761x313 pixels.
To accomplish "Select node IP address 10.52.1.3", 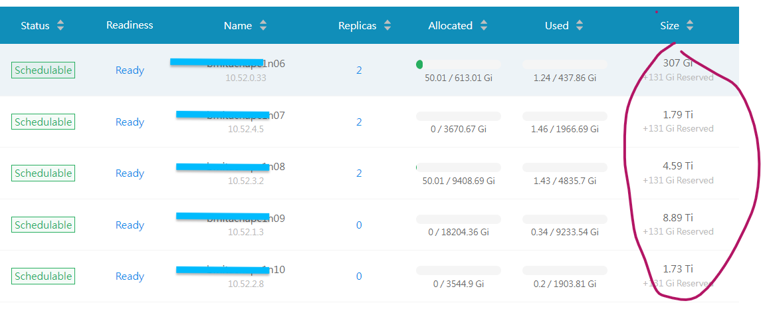I will (245, 232).
